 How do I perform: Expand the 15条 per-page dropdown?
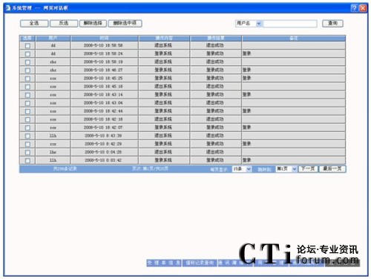pyautogui.click(x=249, y=169)
